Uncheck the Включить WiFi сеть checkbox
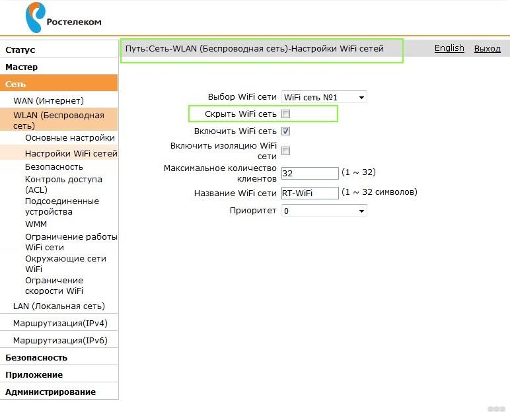 coord(285,131)
